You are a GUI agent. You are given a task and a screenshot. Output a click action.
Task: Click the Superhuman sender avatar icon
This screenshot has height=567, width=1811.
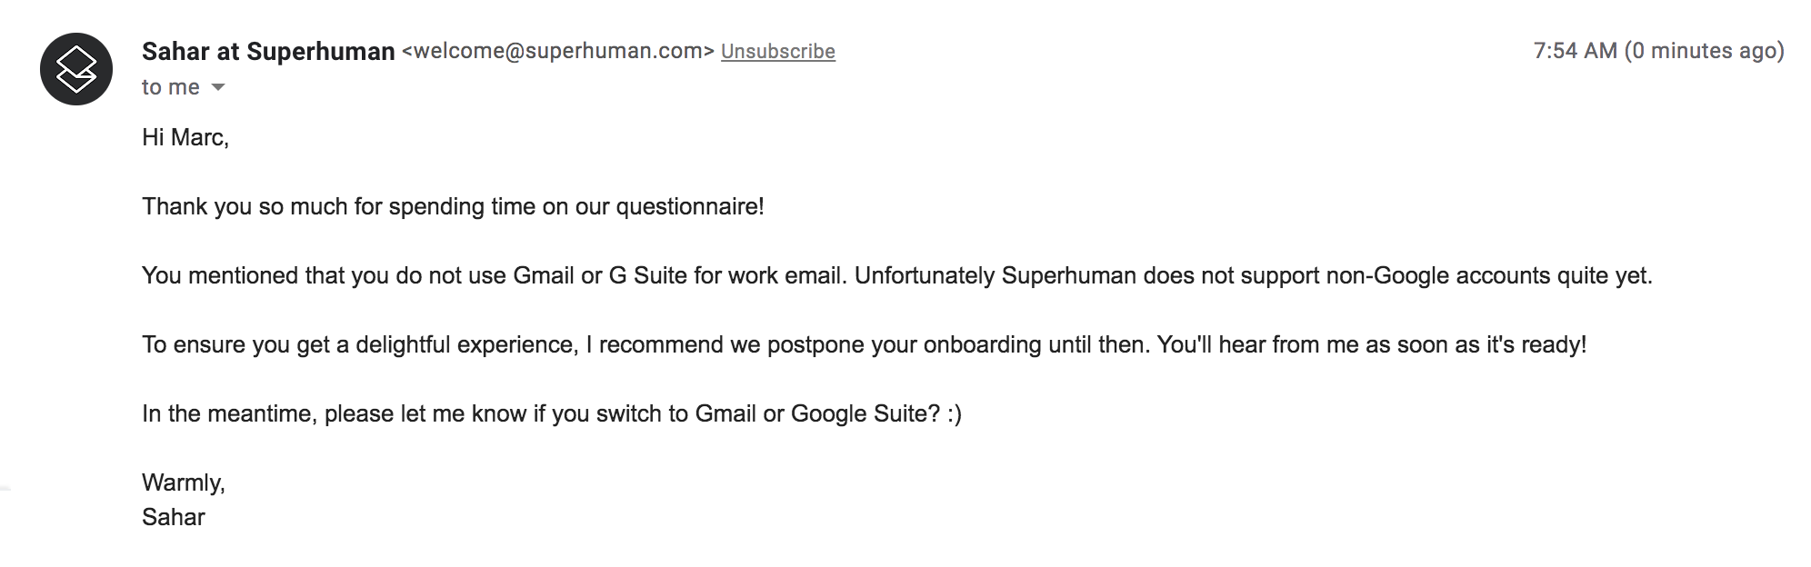(x=76, y=69)
